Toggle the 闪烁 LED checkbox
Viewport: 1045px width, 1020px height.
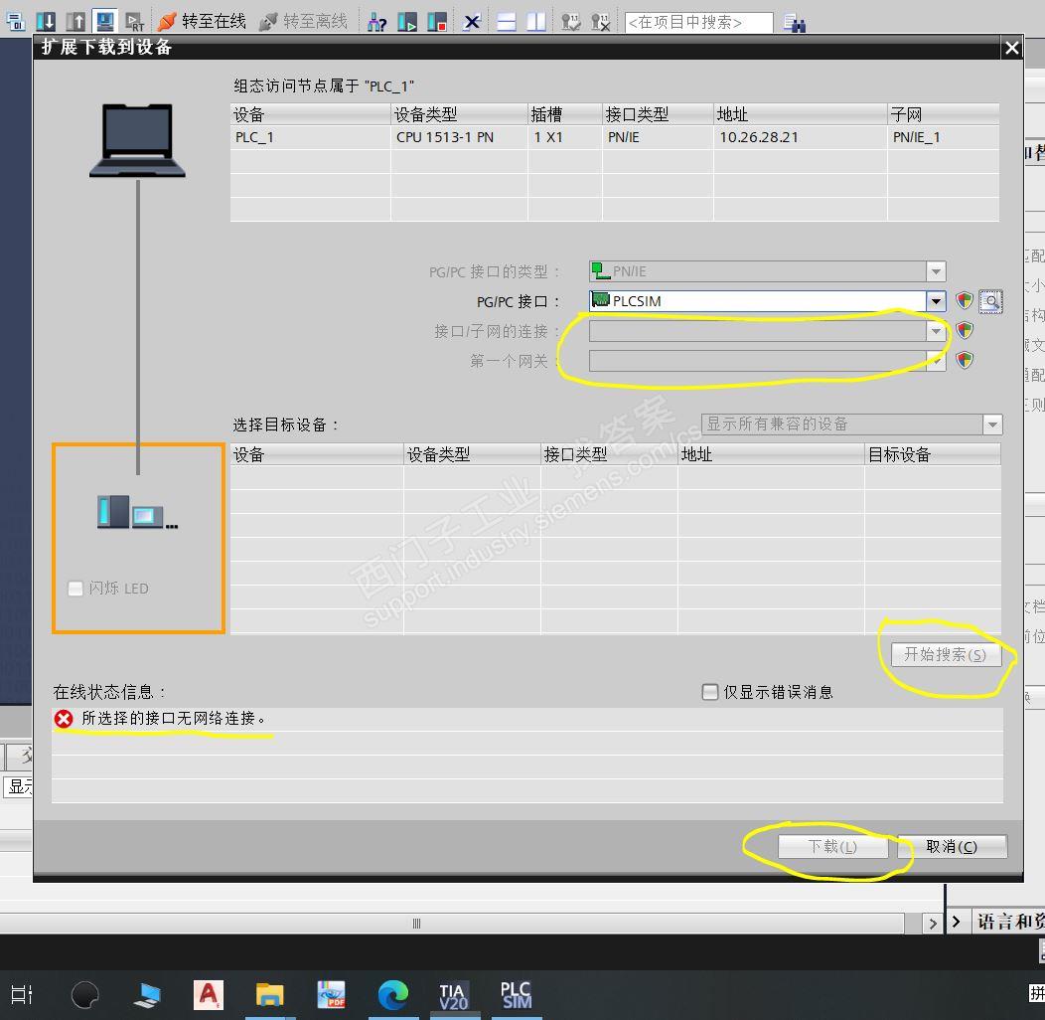coord(75,589)
